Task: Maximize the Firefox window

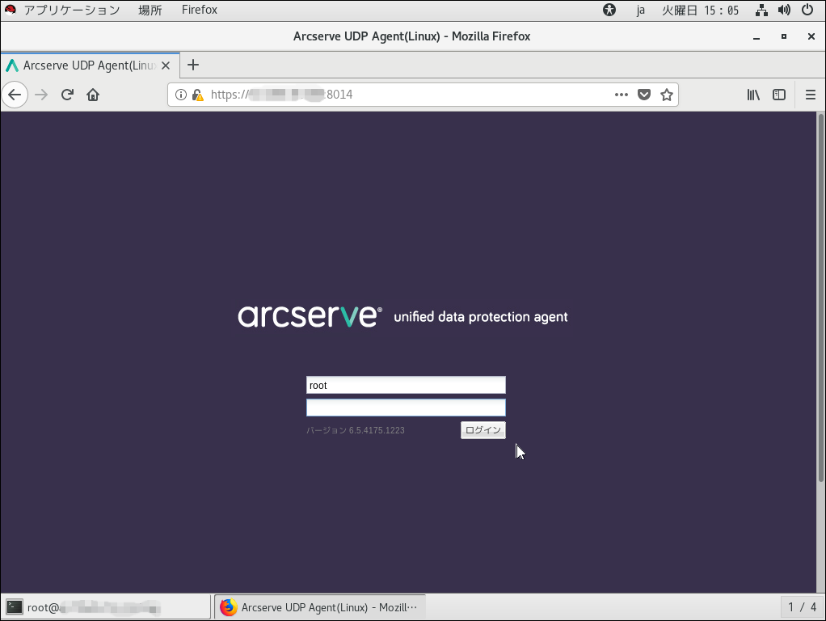Action: (784, 36)
